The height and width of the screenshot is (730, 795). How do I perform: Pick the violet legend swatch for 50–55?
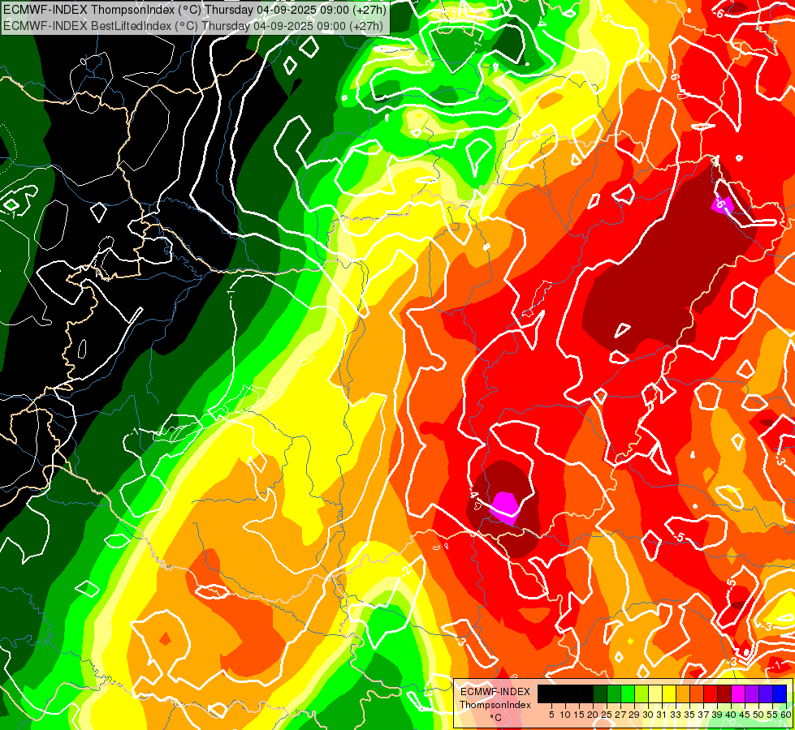point(766,693)
